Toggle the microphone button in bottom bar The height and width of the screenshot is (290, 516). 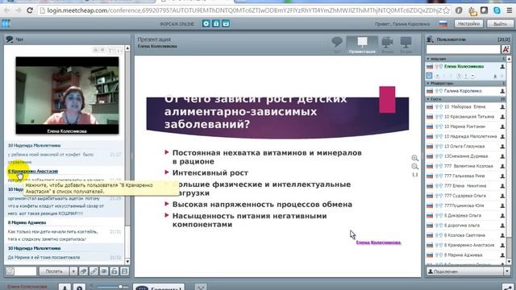click(64, 287)
